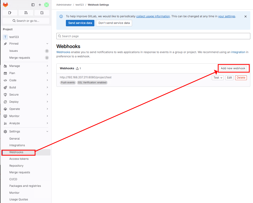The width and height of the screenshot is (253, 203).
Task: Click Send service data button
Action: coord(80,23)
